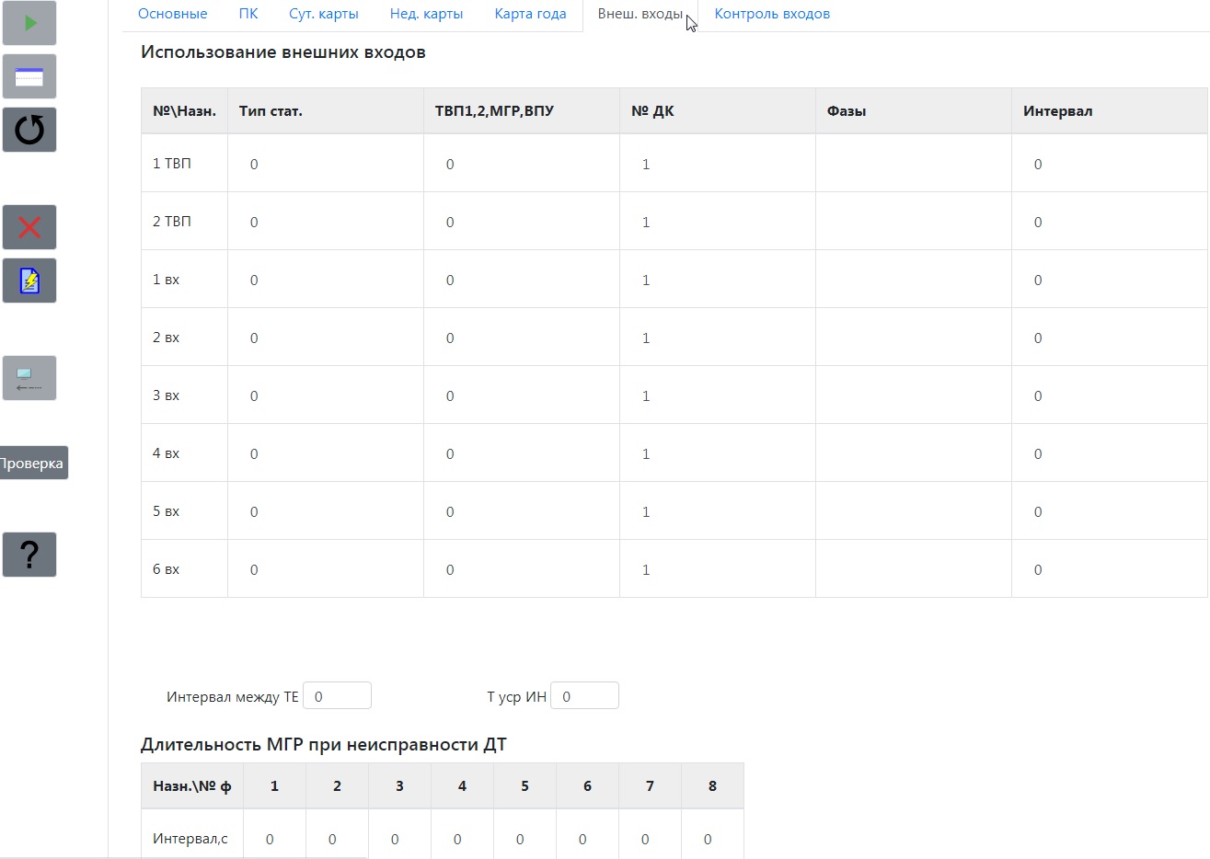
Task: Click the 3 вх row label
Action: pos(167,395)
